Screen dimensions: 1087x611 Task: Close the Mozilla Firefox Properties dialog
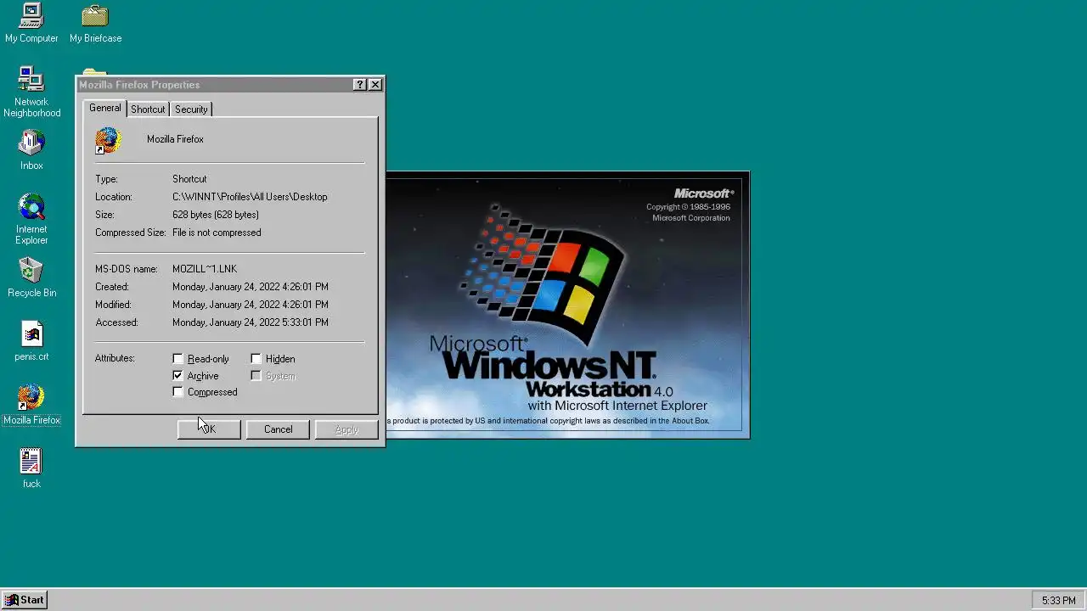pos(375,84)
